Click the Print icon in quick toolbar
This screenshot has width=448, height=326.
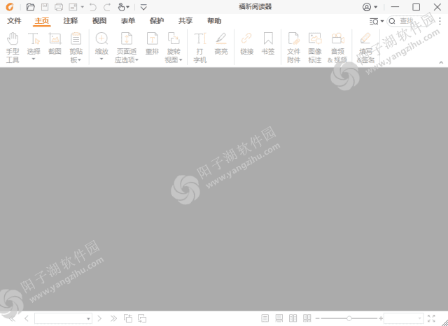[59, 7]
